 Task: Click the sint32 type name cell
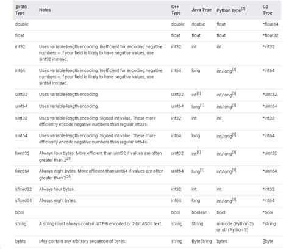tap(21, 118)
